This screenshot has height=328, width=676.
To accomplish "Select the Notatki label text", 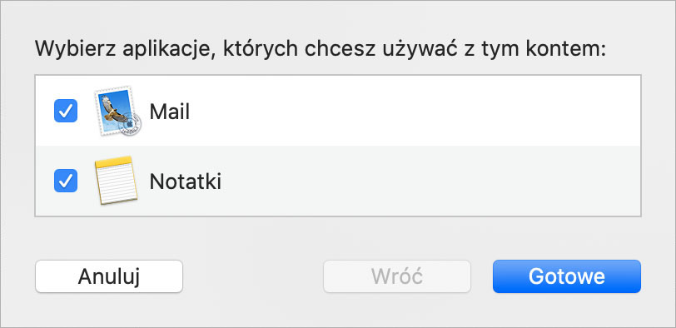I will tap(186, 181).
